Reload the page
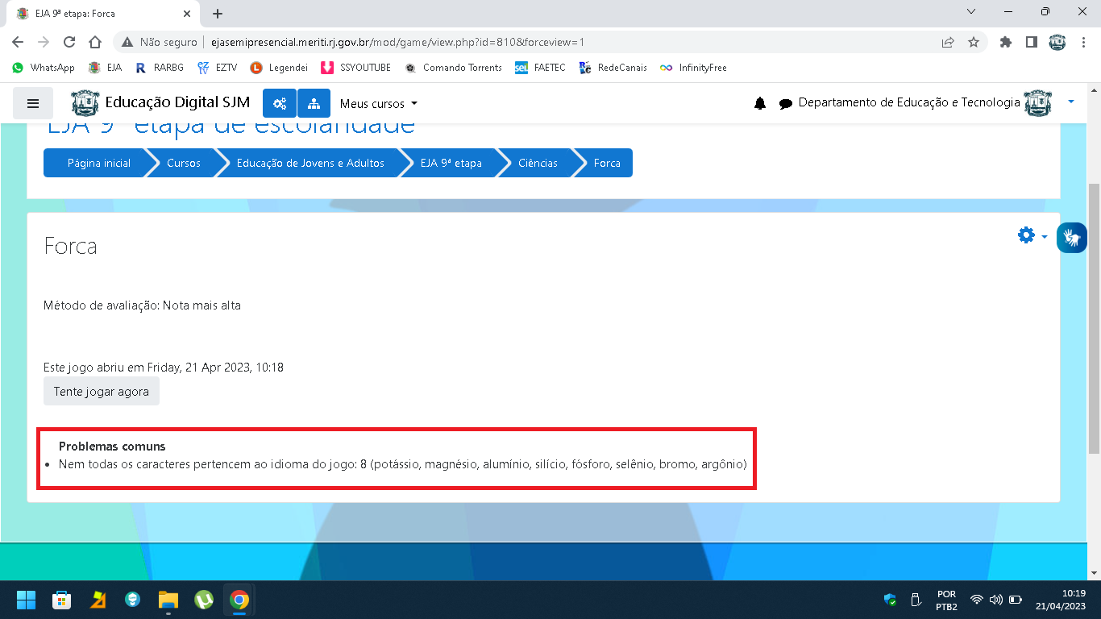The height and width of the screenshot is (619, 1101). click(69, 42)
